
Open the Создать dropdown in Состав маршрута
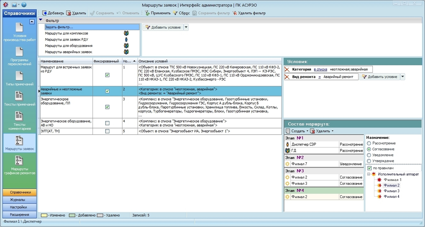(x=307, y=131)
